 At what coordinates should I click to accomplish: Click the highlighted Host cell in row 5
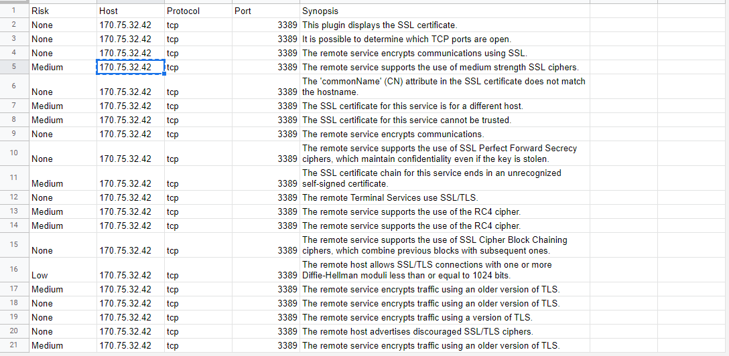point(131,67)
